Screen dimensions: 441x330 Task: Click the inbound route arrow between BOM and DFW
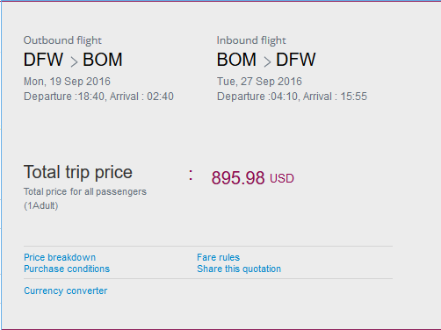click(x=267, y=61)
